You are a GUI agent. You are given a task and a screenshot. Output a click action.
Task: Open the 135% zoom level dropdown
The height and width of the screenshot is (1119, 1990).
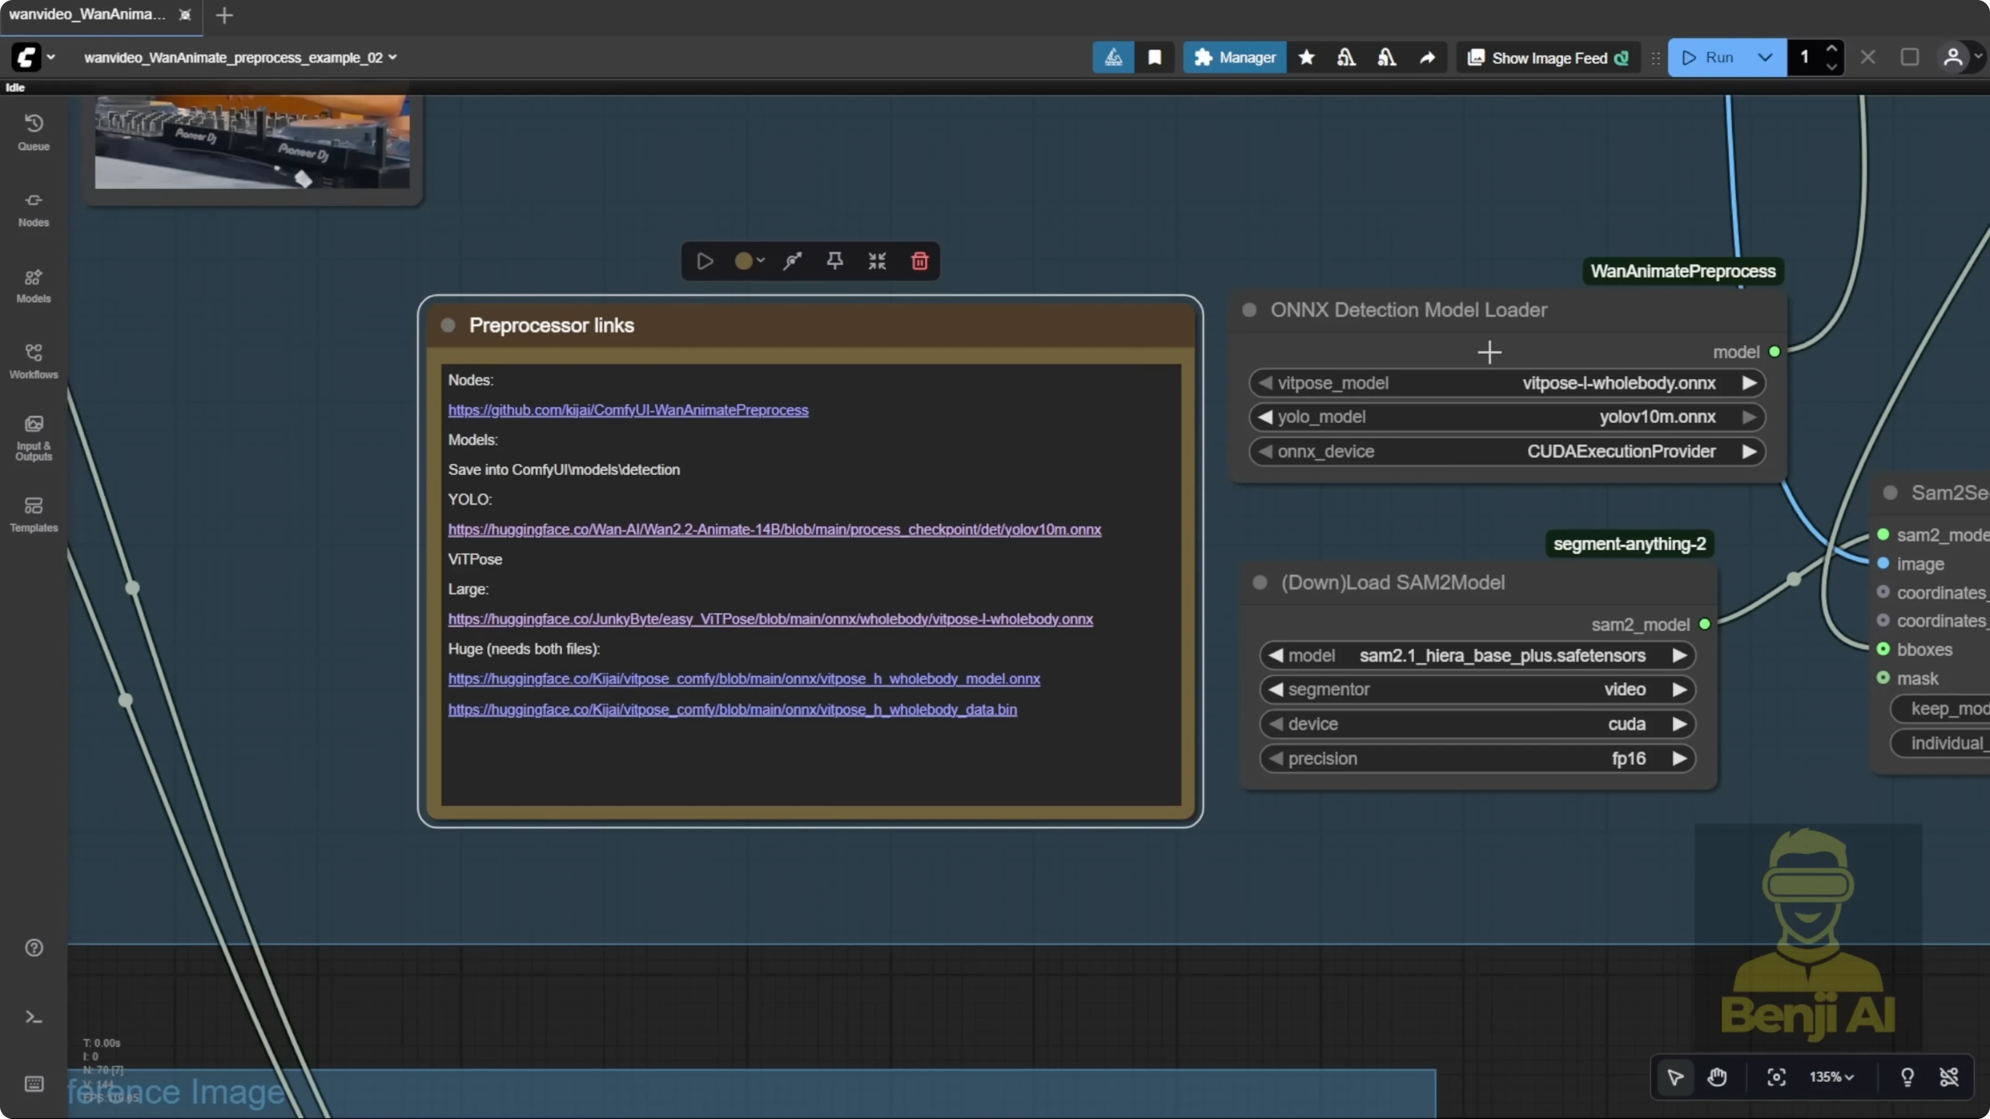[x=1833, y=1077]
